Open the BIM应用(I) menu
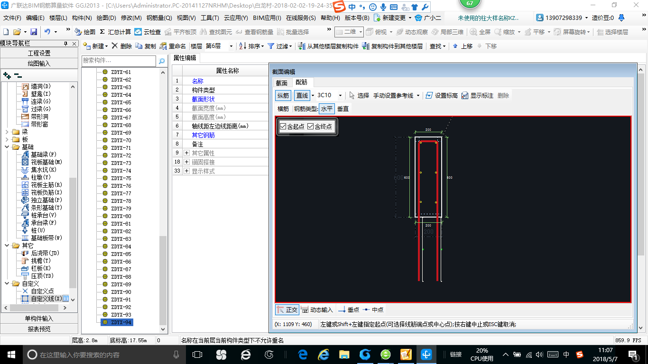The image size is (648, 364). point(267,18)
